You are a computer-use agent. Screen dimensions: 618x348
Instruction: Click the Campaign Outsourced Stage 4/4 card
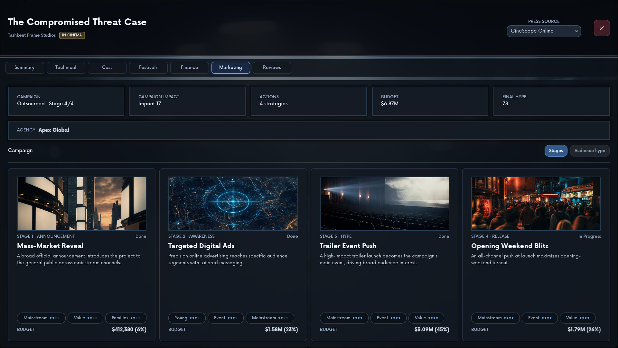coord(66,101)
